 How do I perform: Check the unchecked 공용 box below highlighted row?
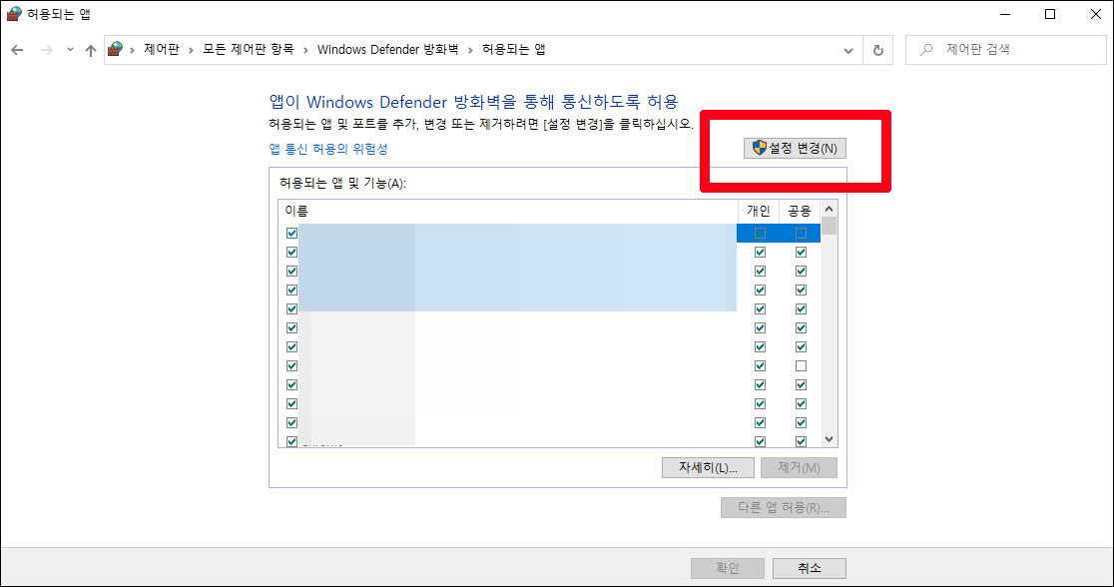pos(801,366)
